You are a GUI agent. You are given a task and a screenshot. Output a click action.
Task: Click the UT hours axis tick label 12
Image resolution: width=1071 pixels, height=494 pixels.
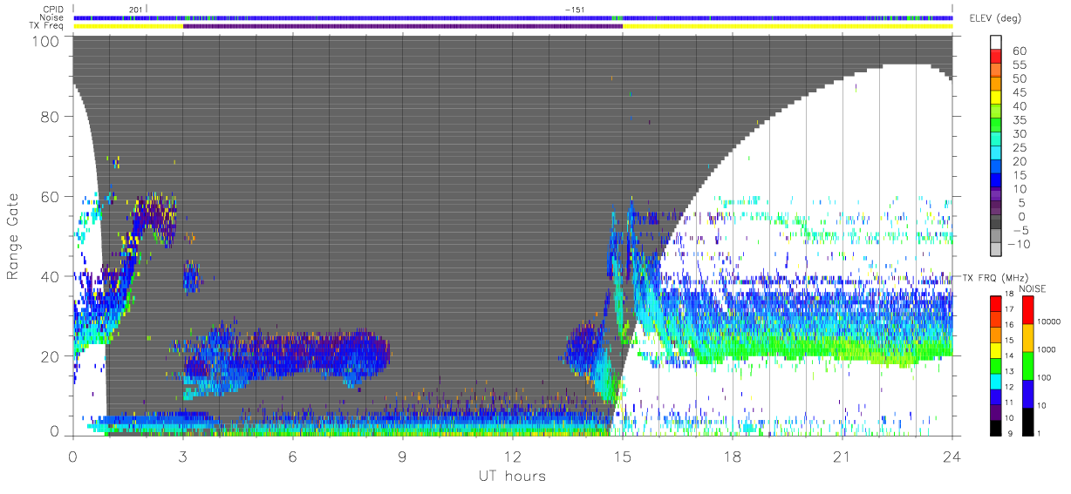(513, 456)
